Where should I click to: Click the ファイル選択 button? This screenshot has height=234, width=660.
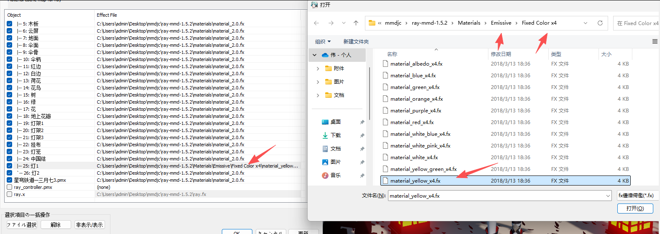(x=22, y=225)
